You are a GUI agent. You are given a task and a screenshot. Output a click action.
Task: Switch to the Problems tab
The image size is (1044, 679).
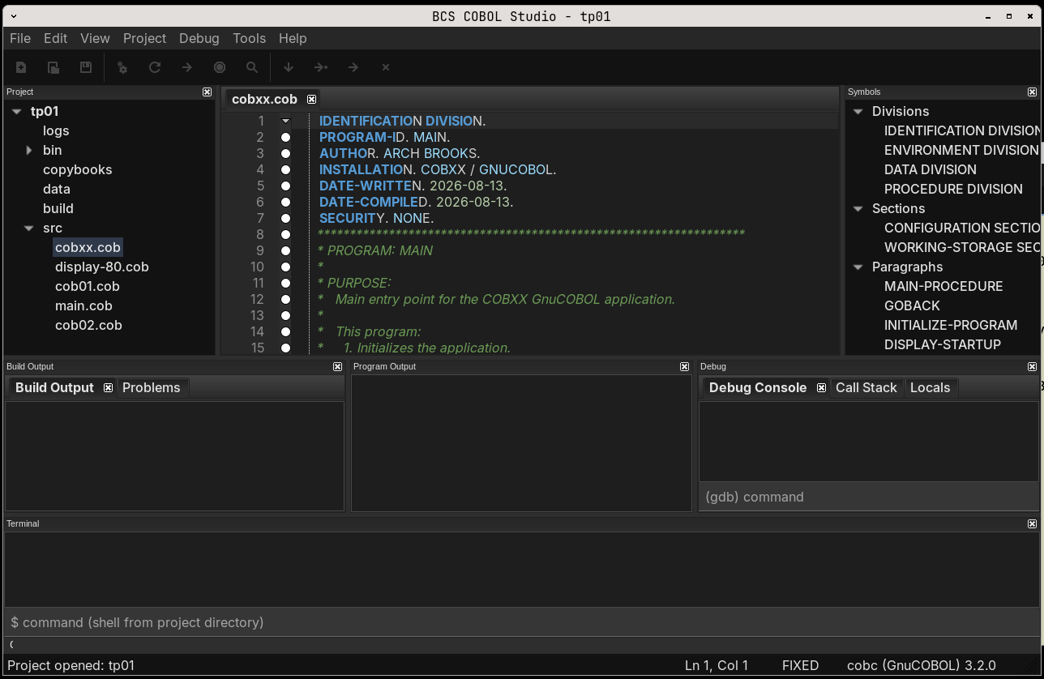[152, 388]
